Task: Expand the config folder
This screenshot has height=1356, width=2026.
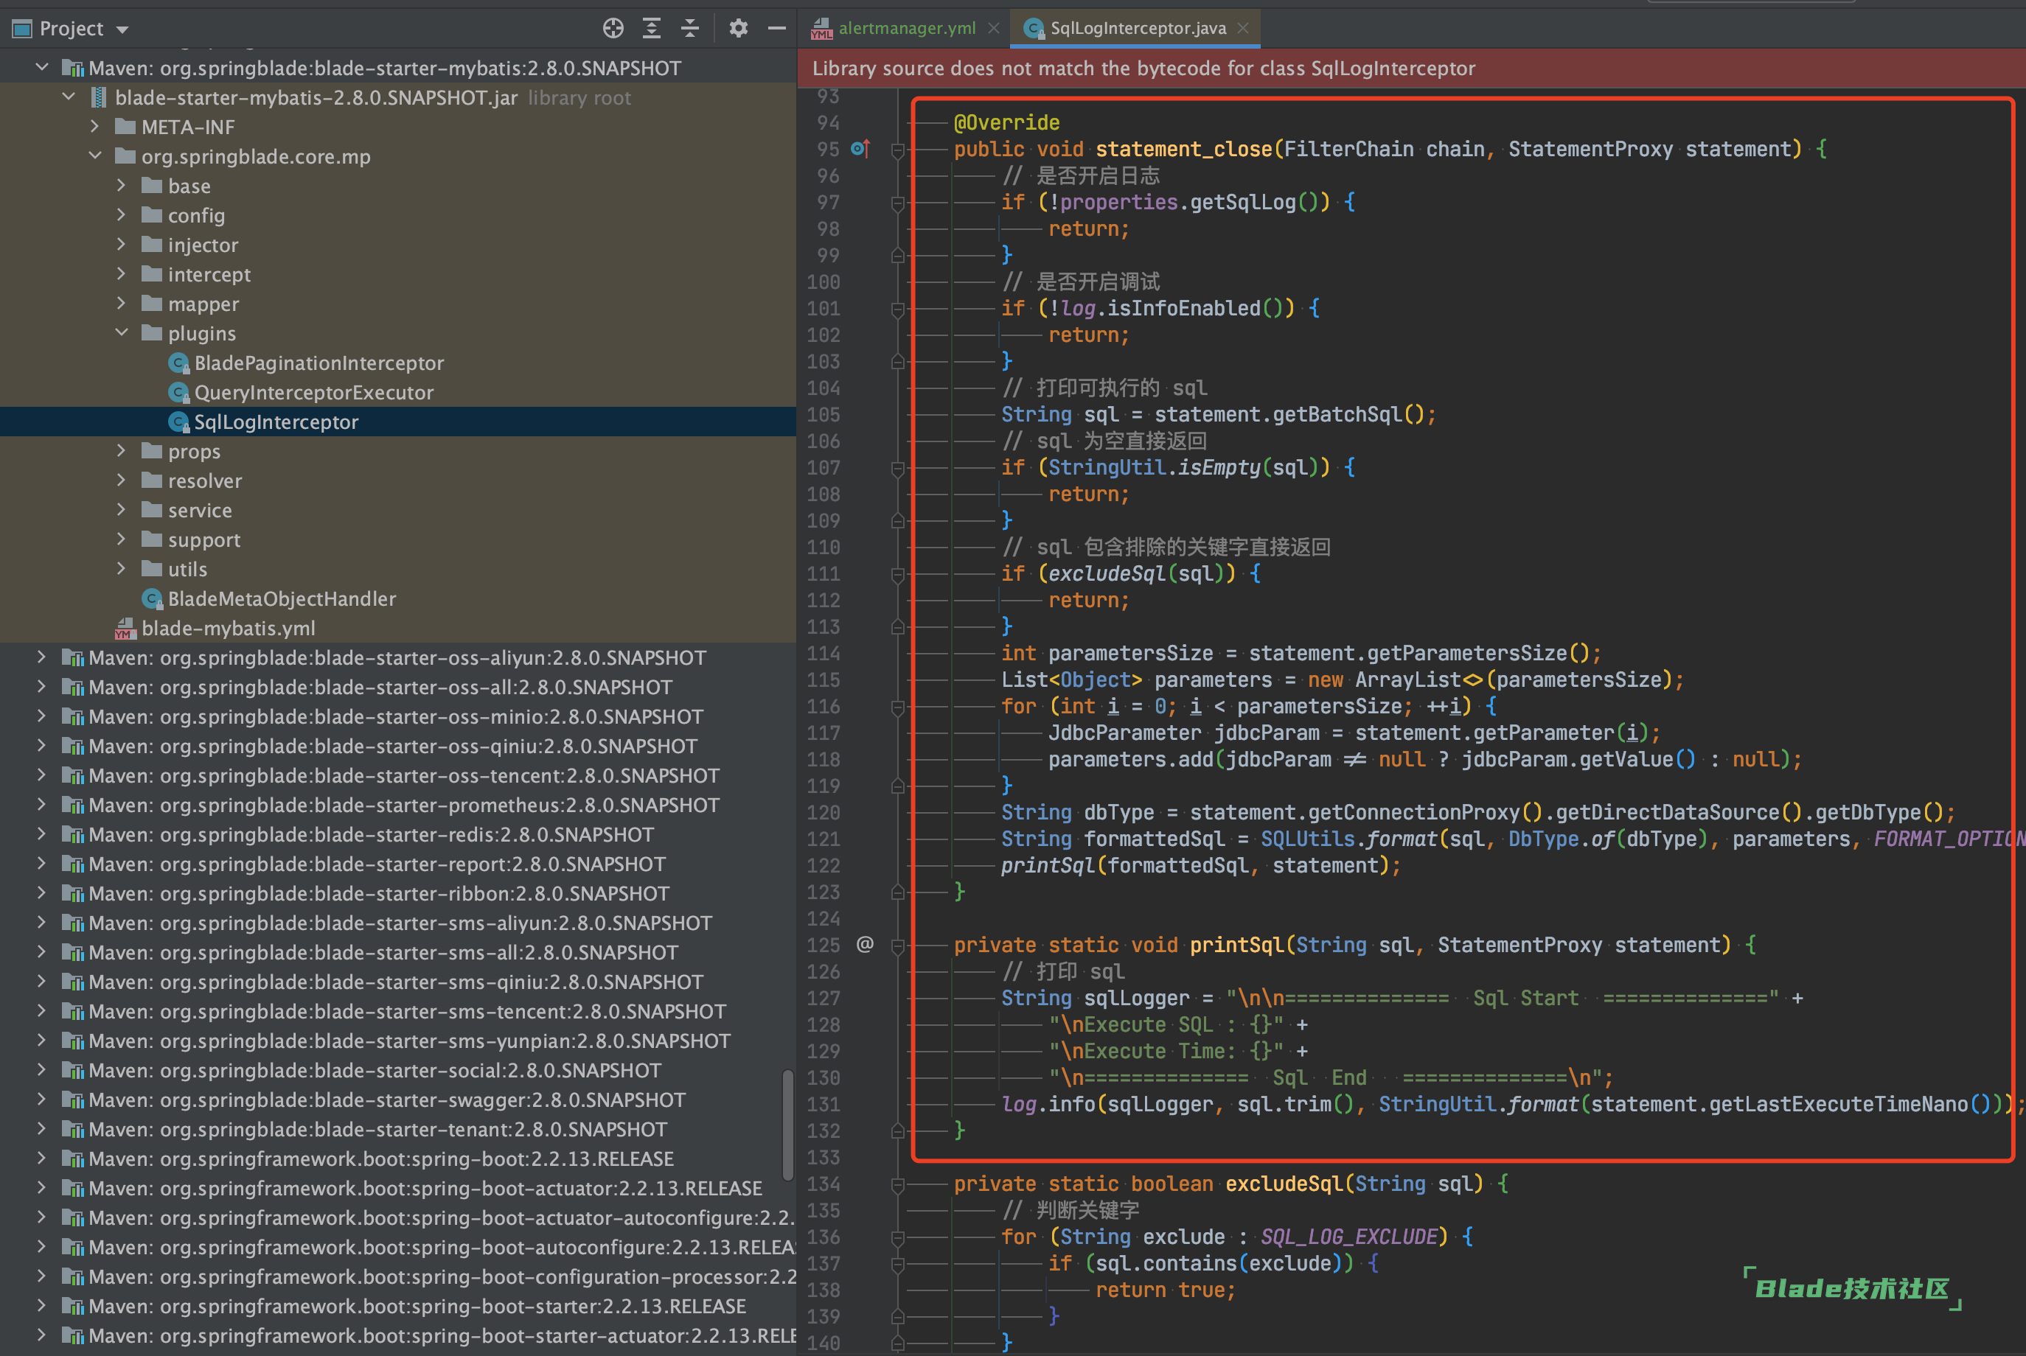Action: click(121, 214)
